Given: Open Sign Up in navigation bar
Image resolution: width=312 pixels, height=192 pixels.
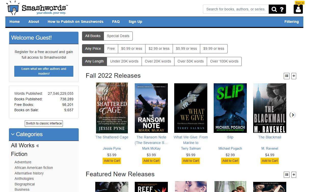Looking at the screenshot, I should click(135, 22).
